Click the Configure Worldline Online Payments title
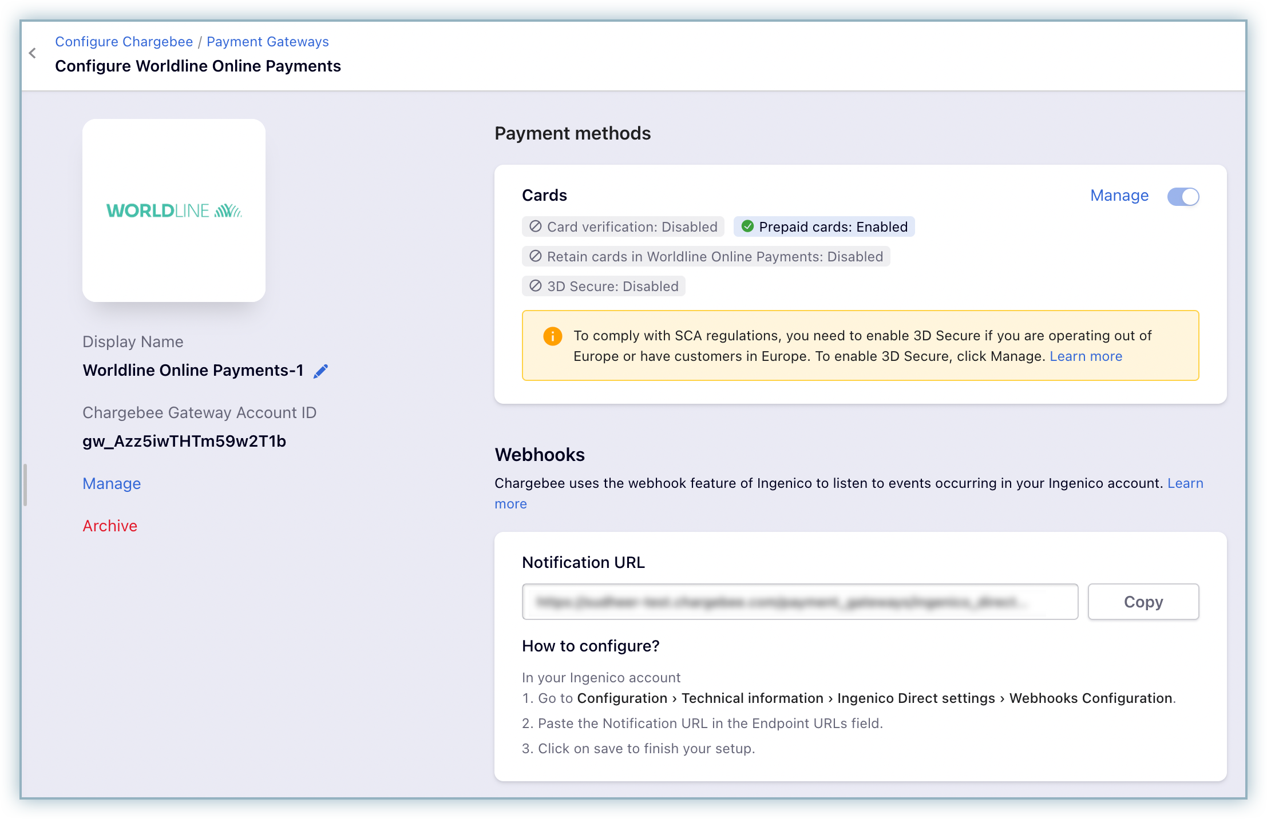Viewport: 1267px width, 819px height. pyautogui.click(x=198, y=66)
